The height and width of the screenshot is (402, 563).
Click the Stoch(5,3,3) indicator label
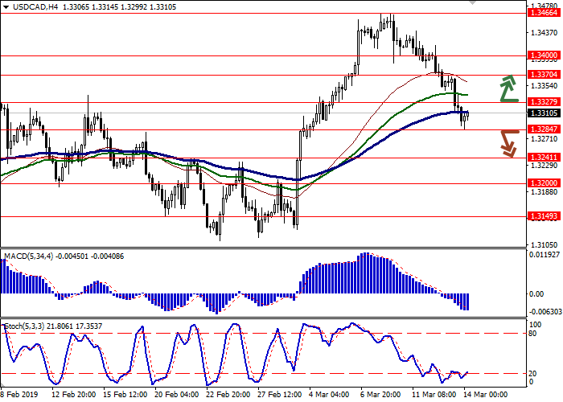pyautogui.click(x=24, y=326)
